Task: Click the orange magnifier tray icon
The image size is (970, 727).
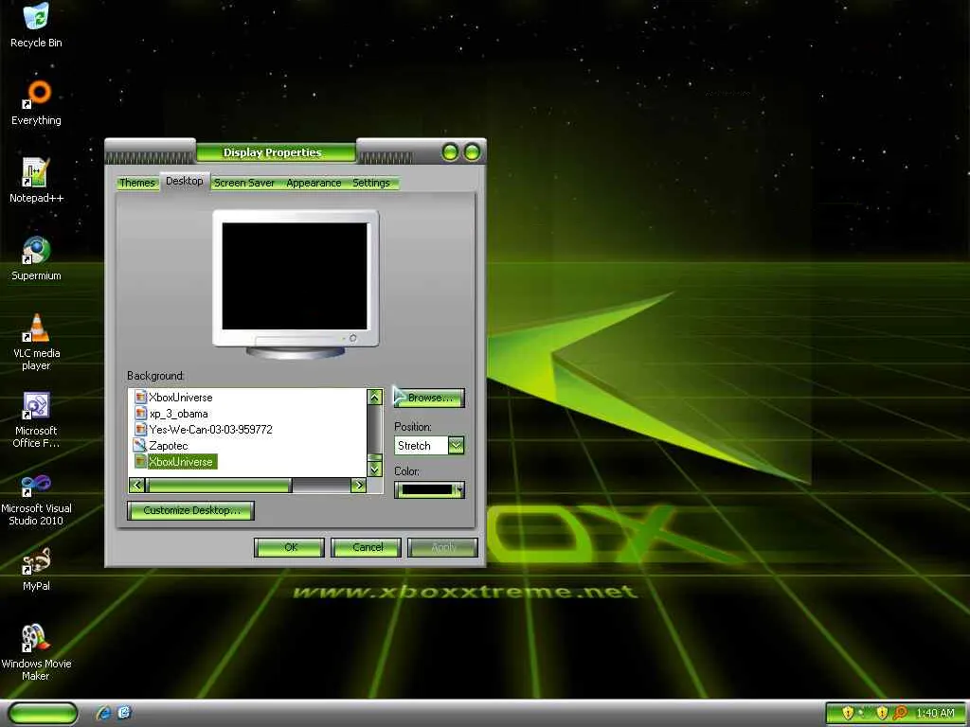Action: [x=900, y=713]
